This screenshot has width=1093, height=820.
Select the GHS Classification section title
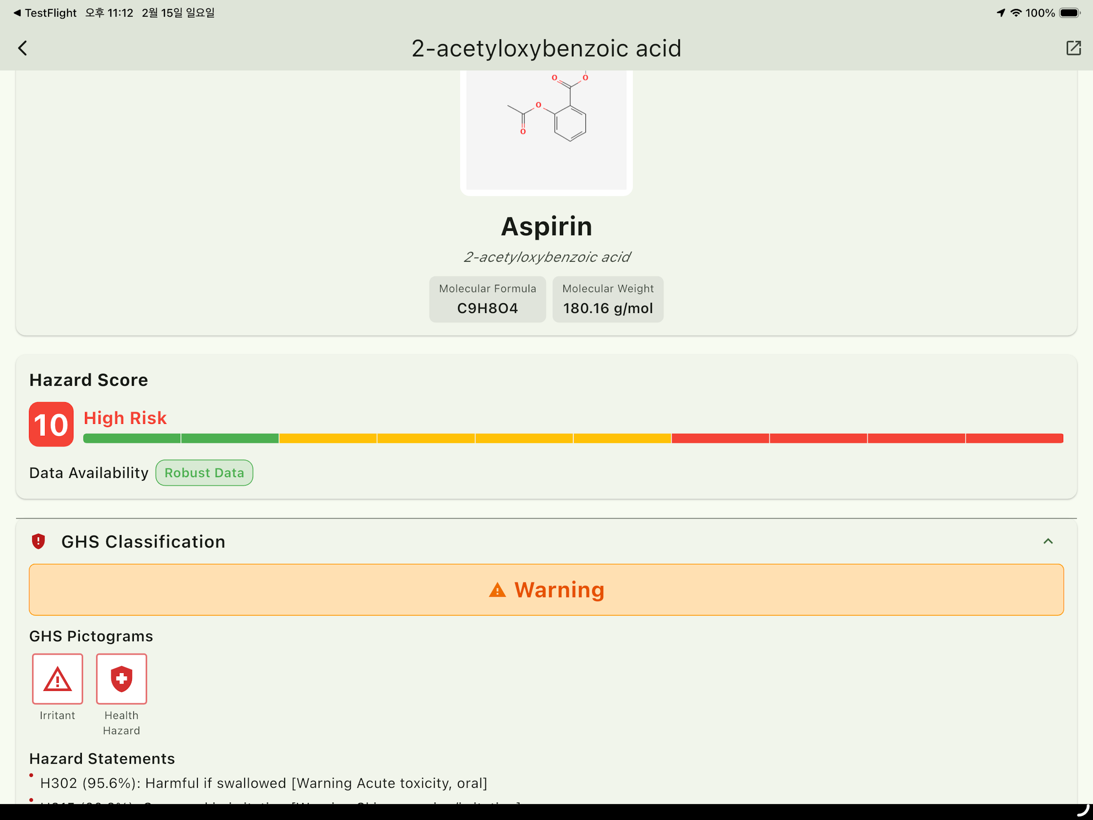[x=143, y=542]
